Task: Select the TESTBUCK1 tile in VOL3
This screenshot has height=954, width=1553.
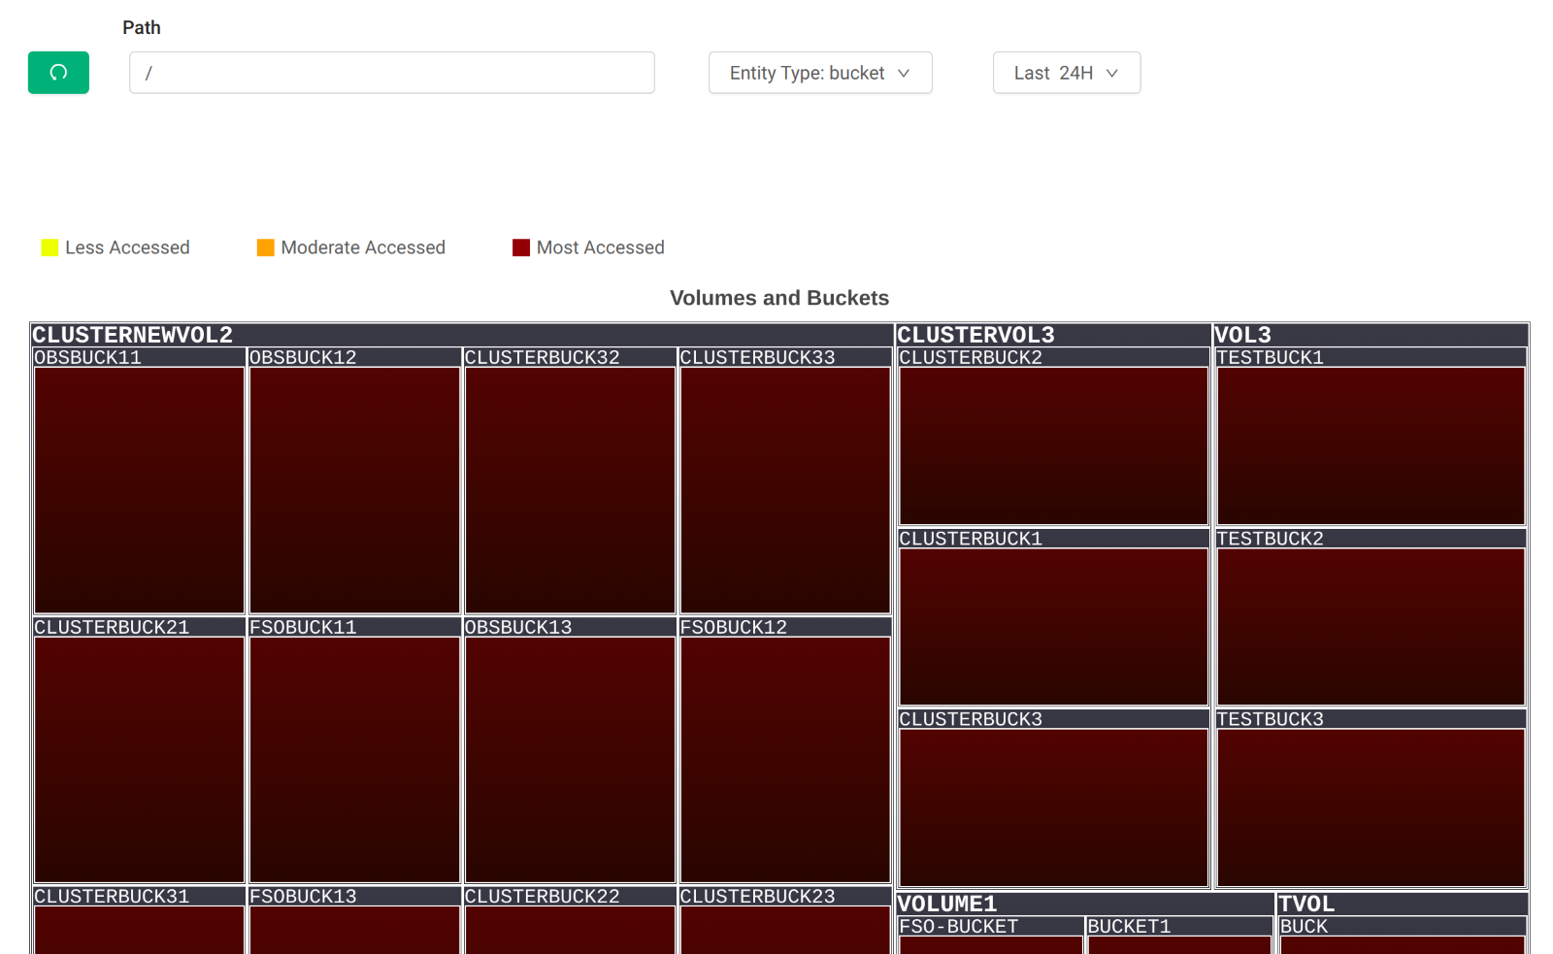Action: pyautogui.click(x=1371, y=445)
